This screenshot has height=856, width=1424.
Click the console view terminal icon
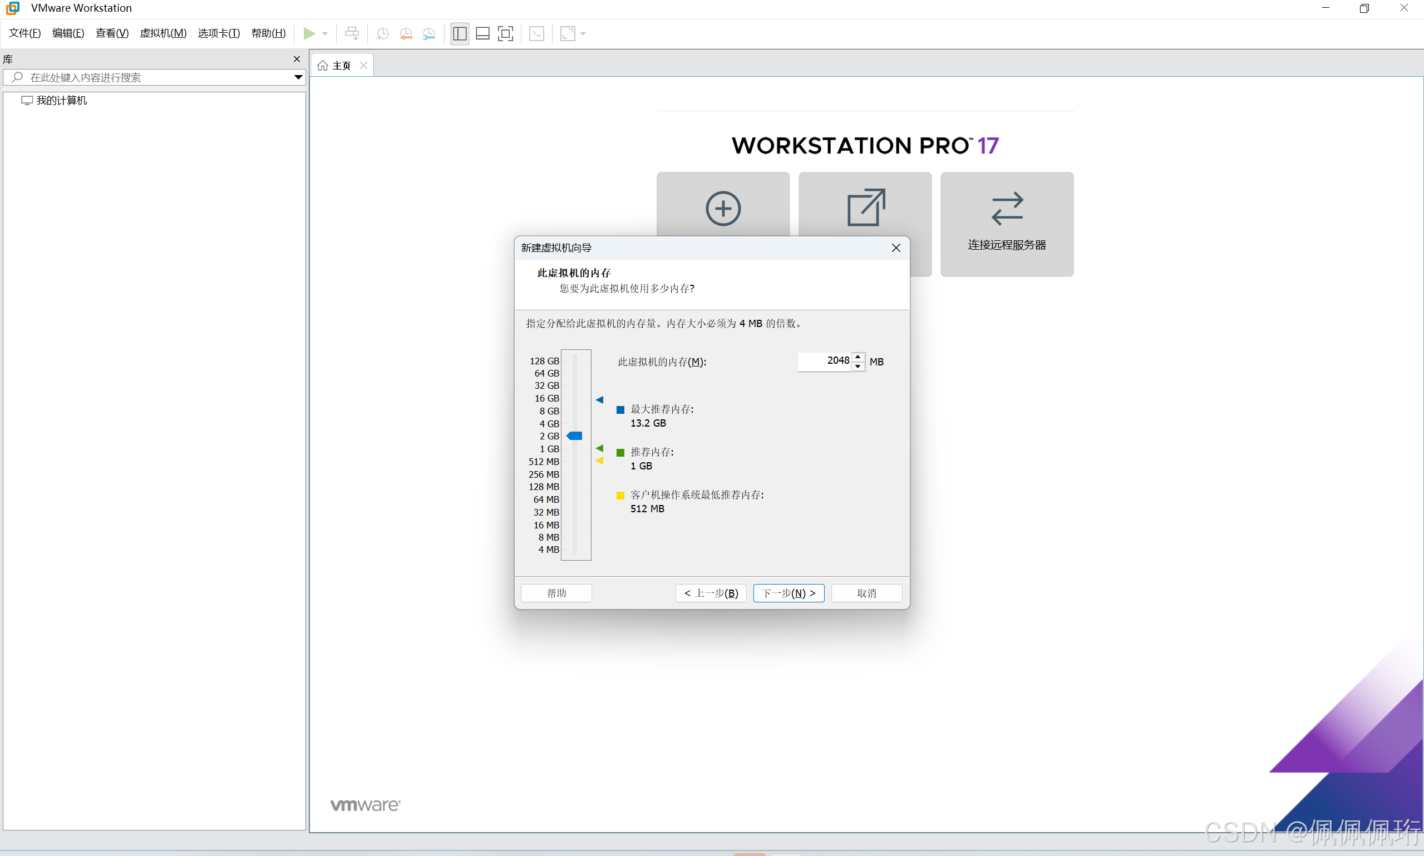pos(536,33)
